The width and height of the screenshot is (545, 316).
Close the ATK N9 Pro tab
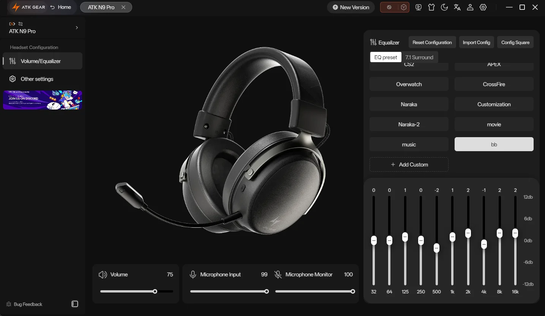tap(123, 7)
